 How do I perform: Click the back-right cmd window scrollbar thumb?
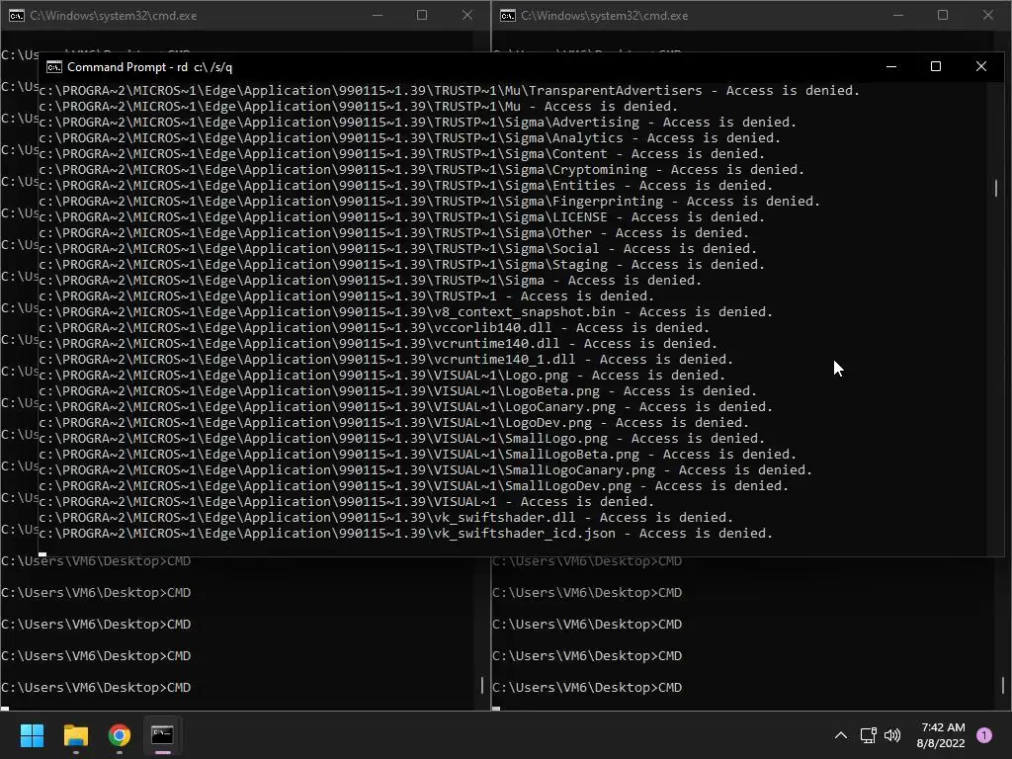pyautogui.click(x=1002, y=685)
